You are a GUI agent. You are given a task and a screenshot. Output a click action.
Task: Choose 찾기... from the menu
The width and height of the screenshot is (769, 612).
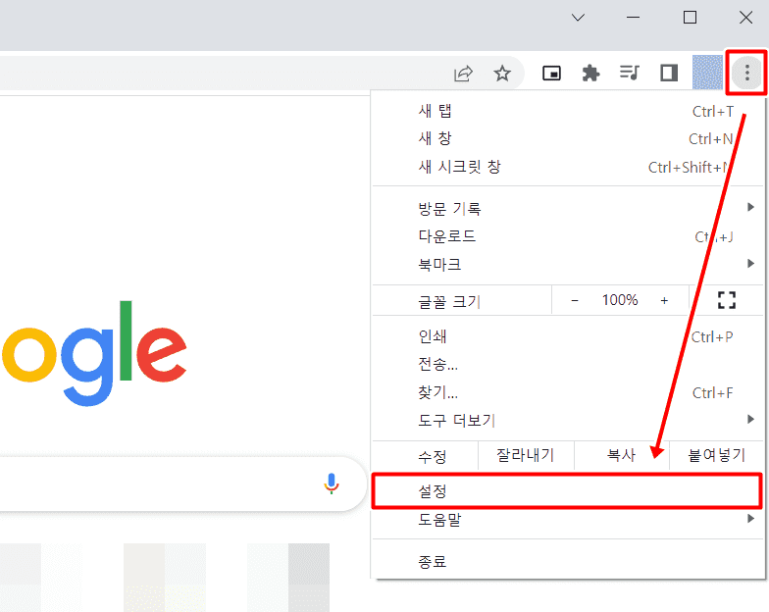coord(568,392)
